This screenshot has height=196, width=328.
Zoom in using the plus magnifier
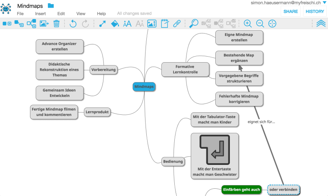click(248, 24)
